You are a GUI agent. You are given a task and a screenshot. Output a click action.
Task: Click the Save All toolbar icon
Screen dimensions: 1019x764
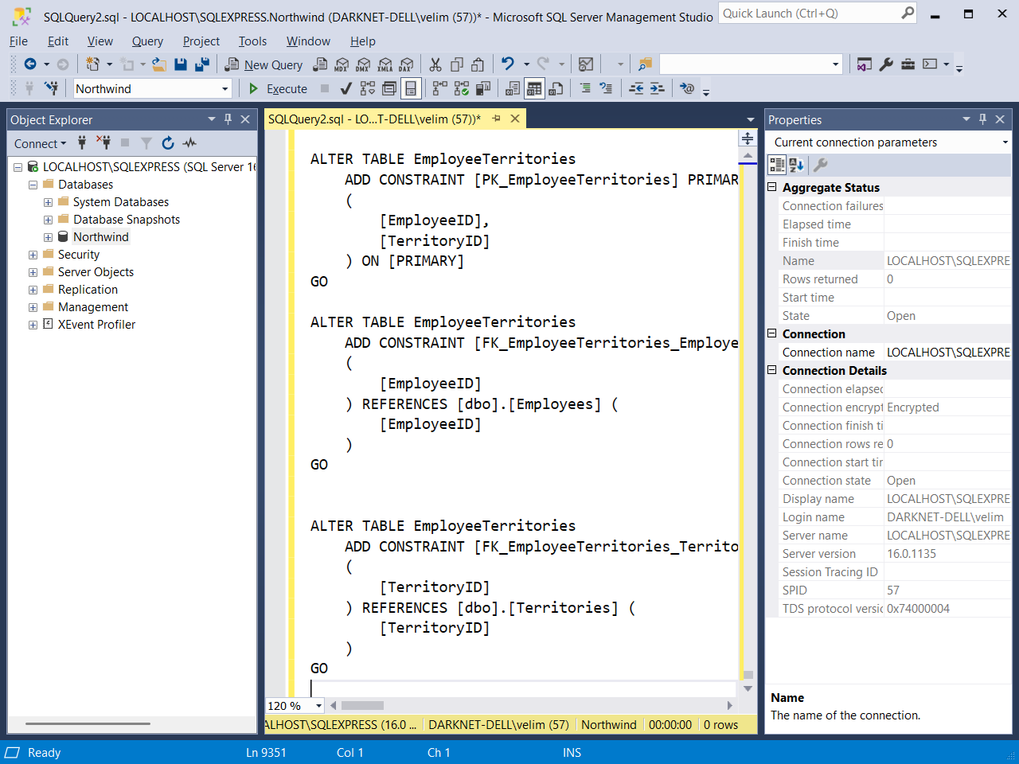tap(202, 64)
